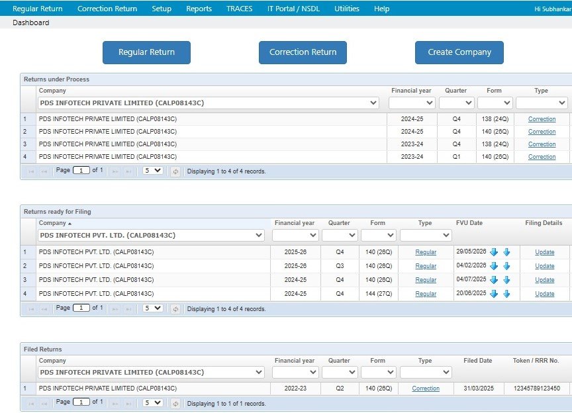Change page size in Filed Returns
Screen dimensions: 572x413
click(152, 403)
